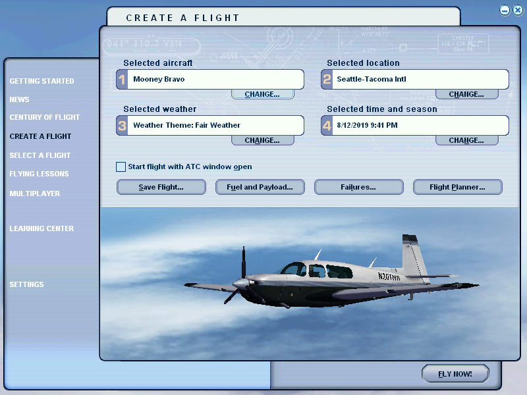
Task: Open the Getting Started section
Action: coord(42,81)
